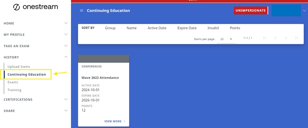
Task: Click the user name box in header
Action: [x=286, y=10]
